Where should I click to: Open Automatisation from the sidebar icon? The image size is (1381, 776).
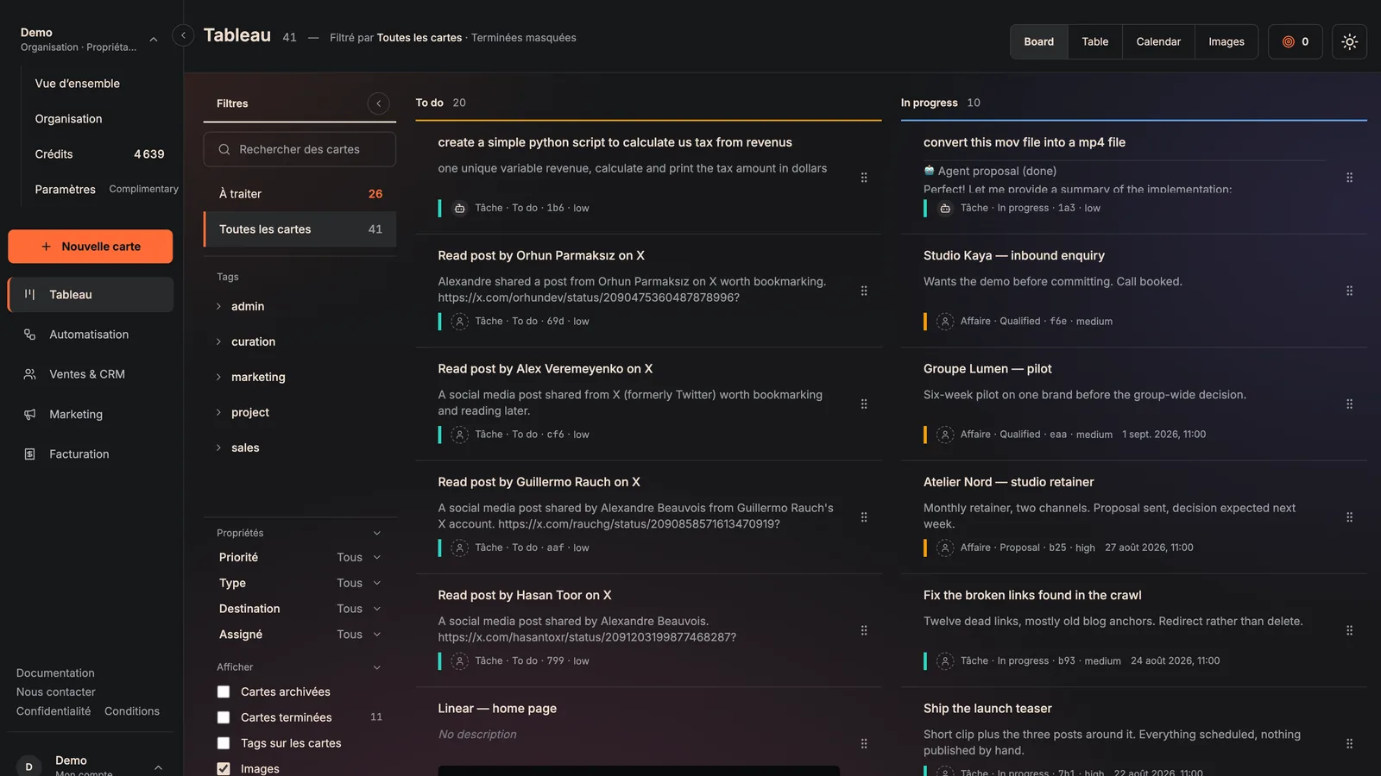[30, 335]
